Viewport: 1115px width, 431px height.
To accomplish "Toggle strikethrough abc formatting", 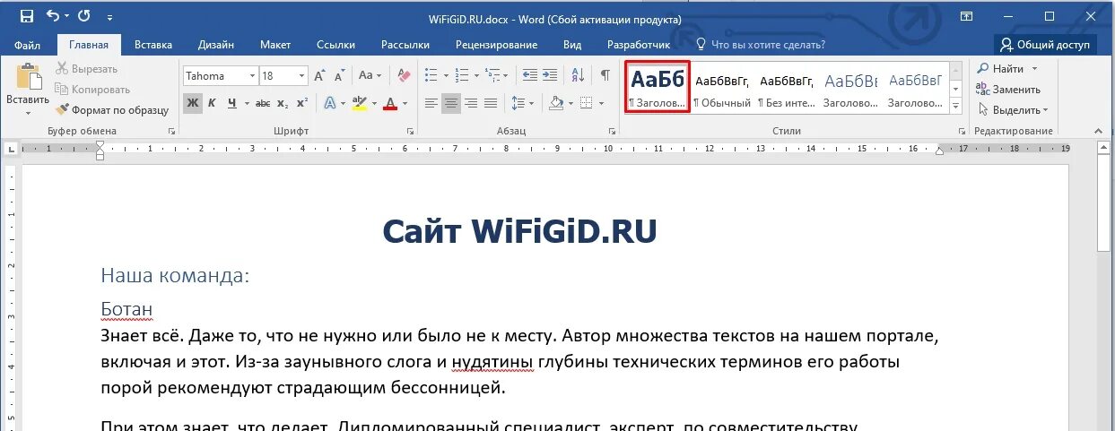I will [x=263, y=103].
